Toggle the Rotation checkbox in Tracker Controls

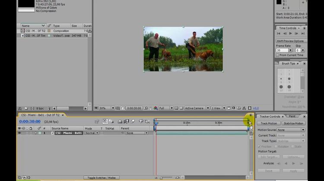[276, 147]
